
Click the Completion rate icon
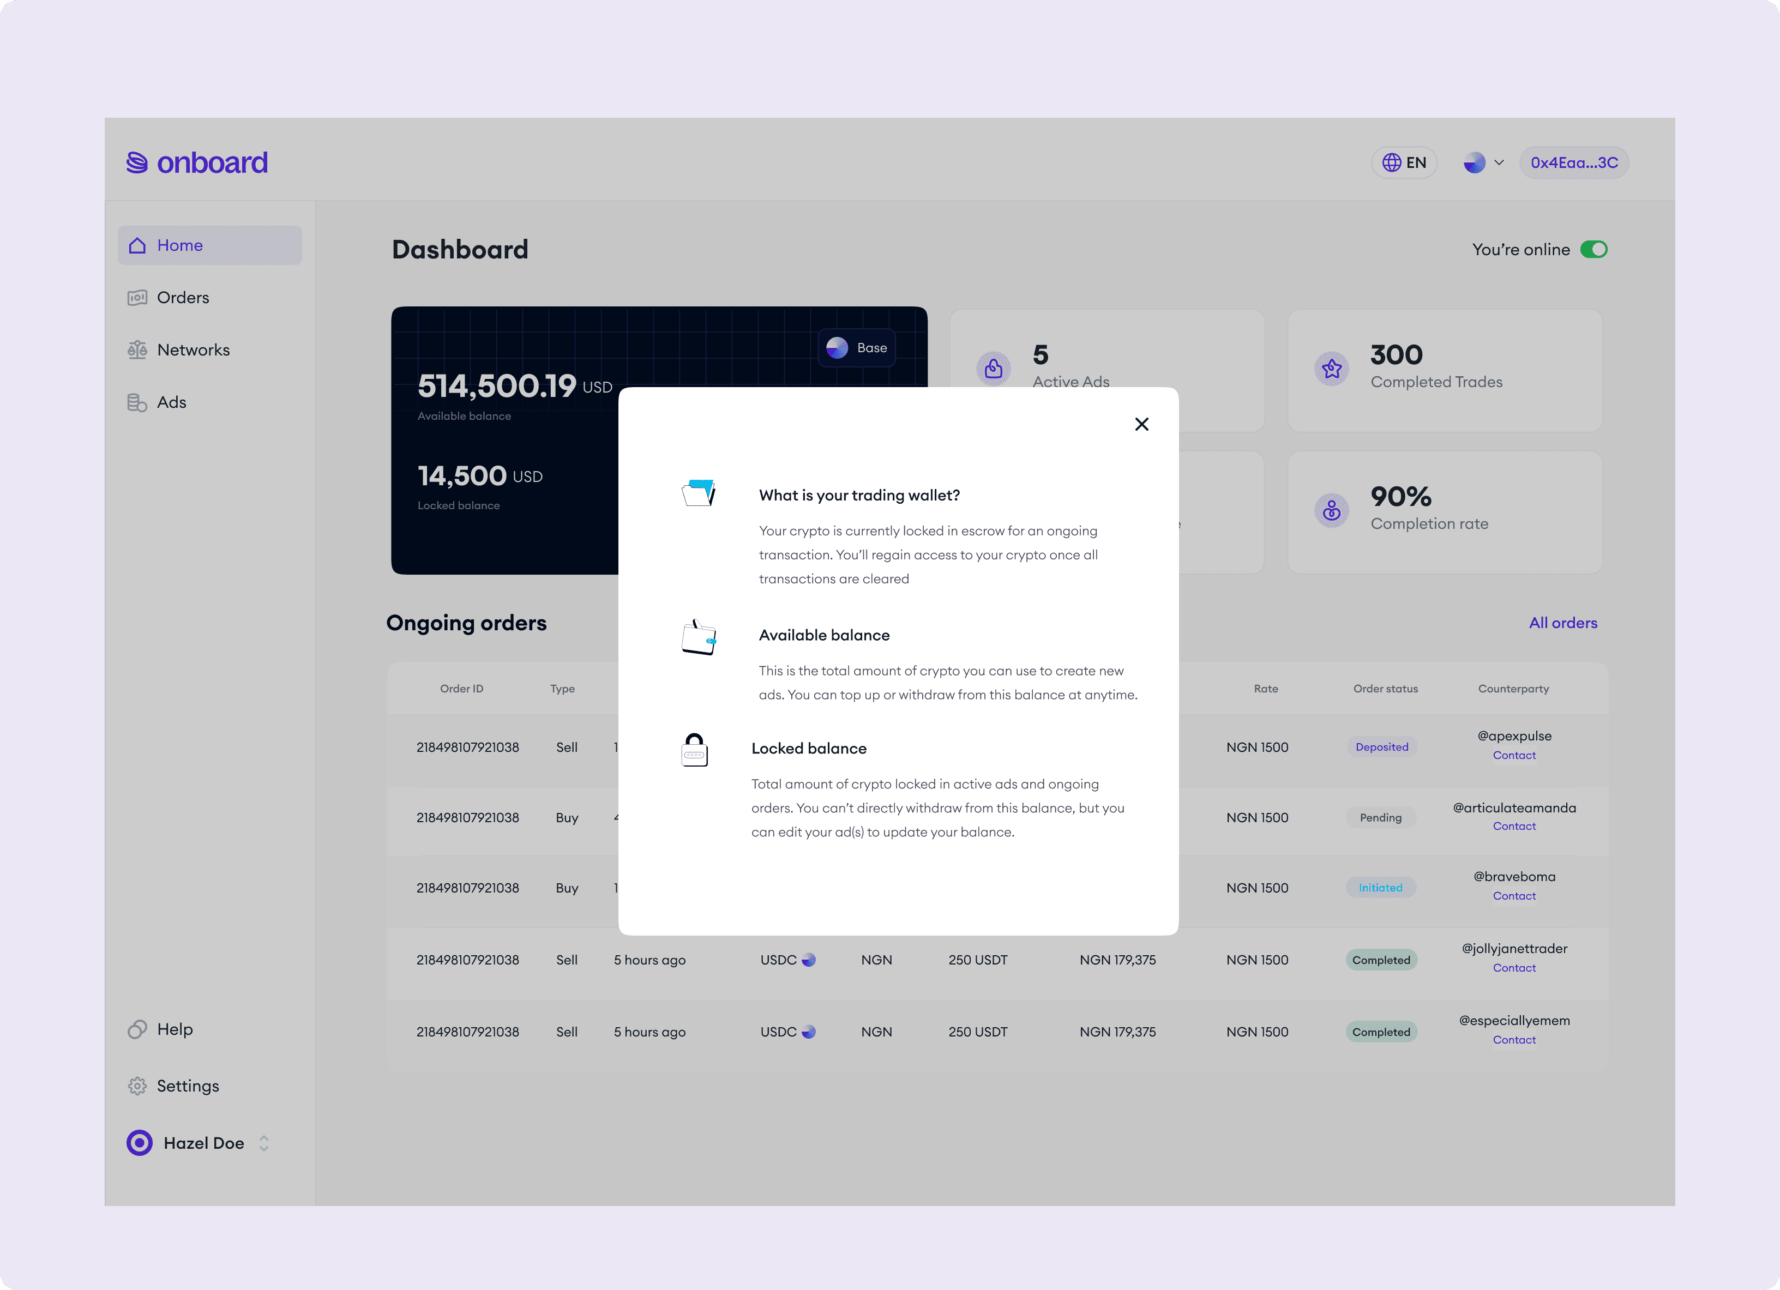(x=1332, y=511)
